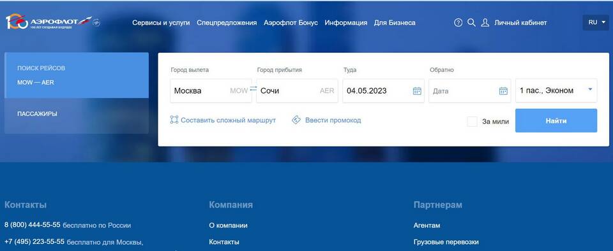Click the Aeroflot 100 years logo
Viewport: 613px width, 251px height.
click(49, 22)
